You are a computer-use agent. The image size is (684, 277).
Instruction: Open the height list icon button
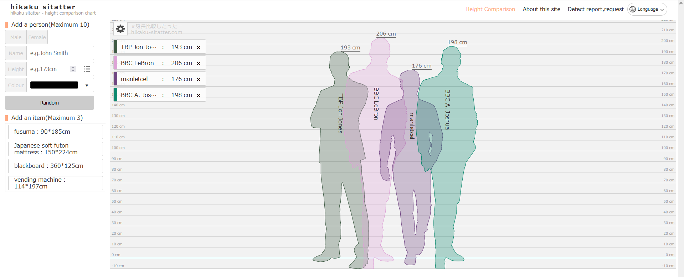[87, 69]
